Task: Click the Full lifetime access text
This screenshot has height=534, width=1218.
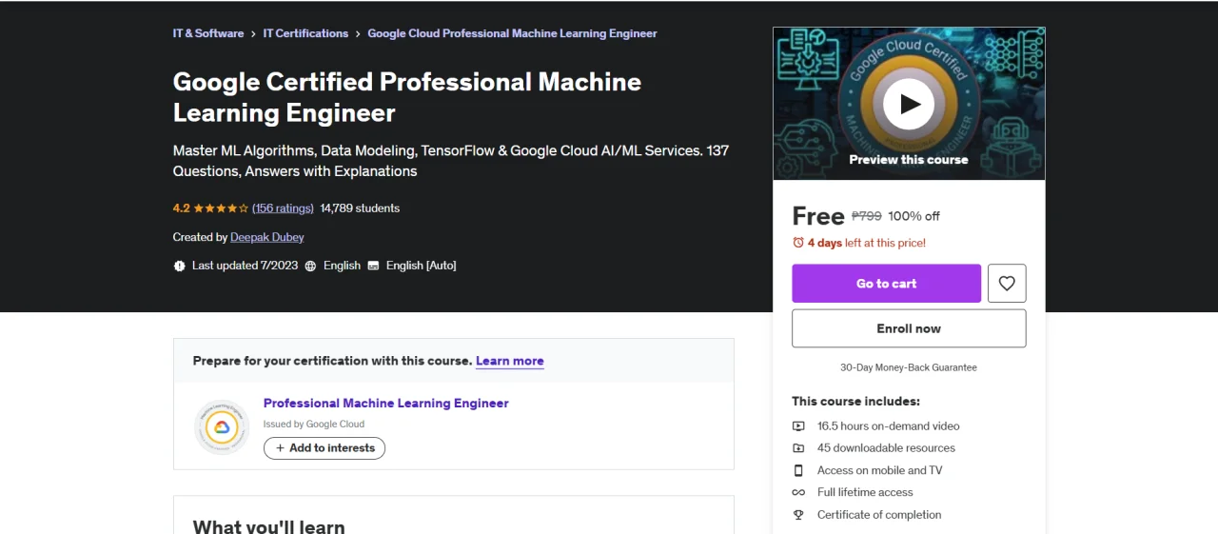Action: [x=865, y=492]
